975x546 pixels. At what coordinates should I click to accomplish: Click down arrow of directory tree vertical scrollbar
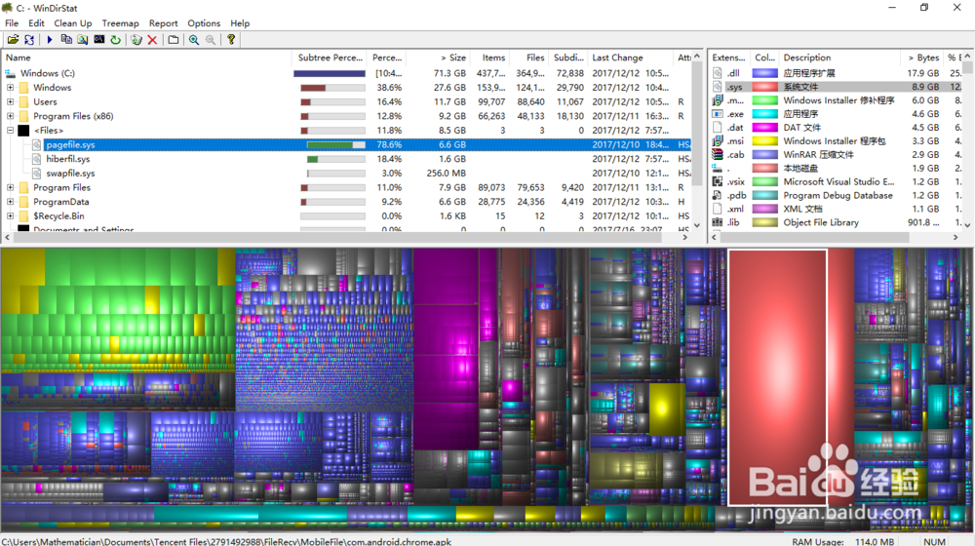(697, 225)
